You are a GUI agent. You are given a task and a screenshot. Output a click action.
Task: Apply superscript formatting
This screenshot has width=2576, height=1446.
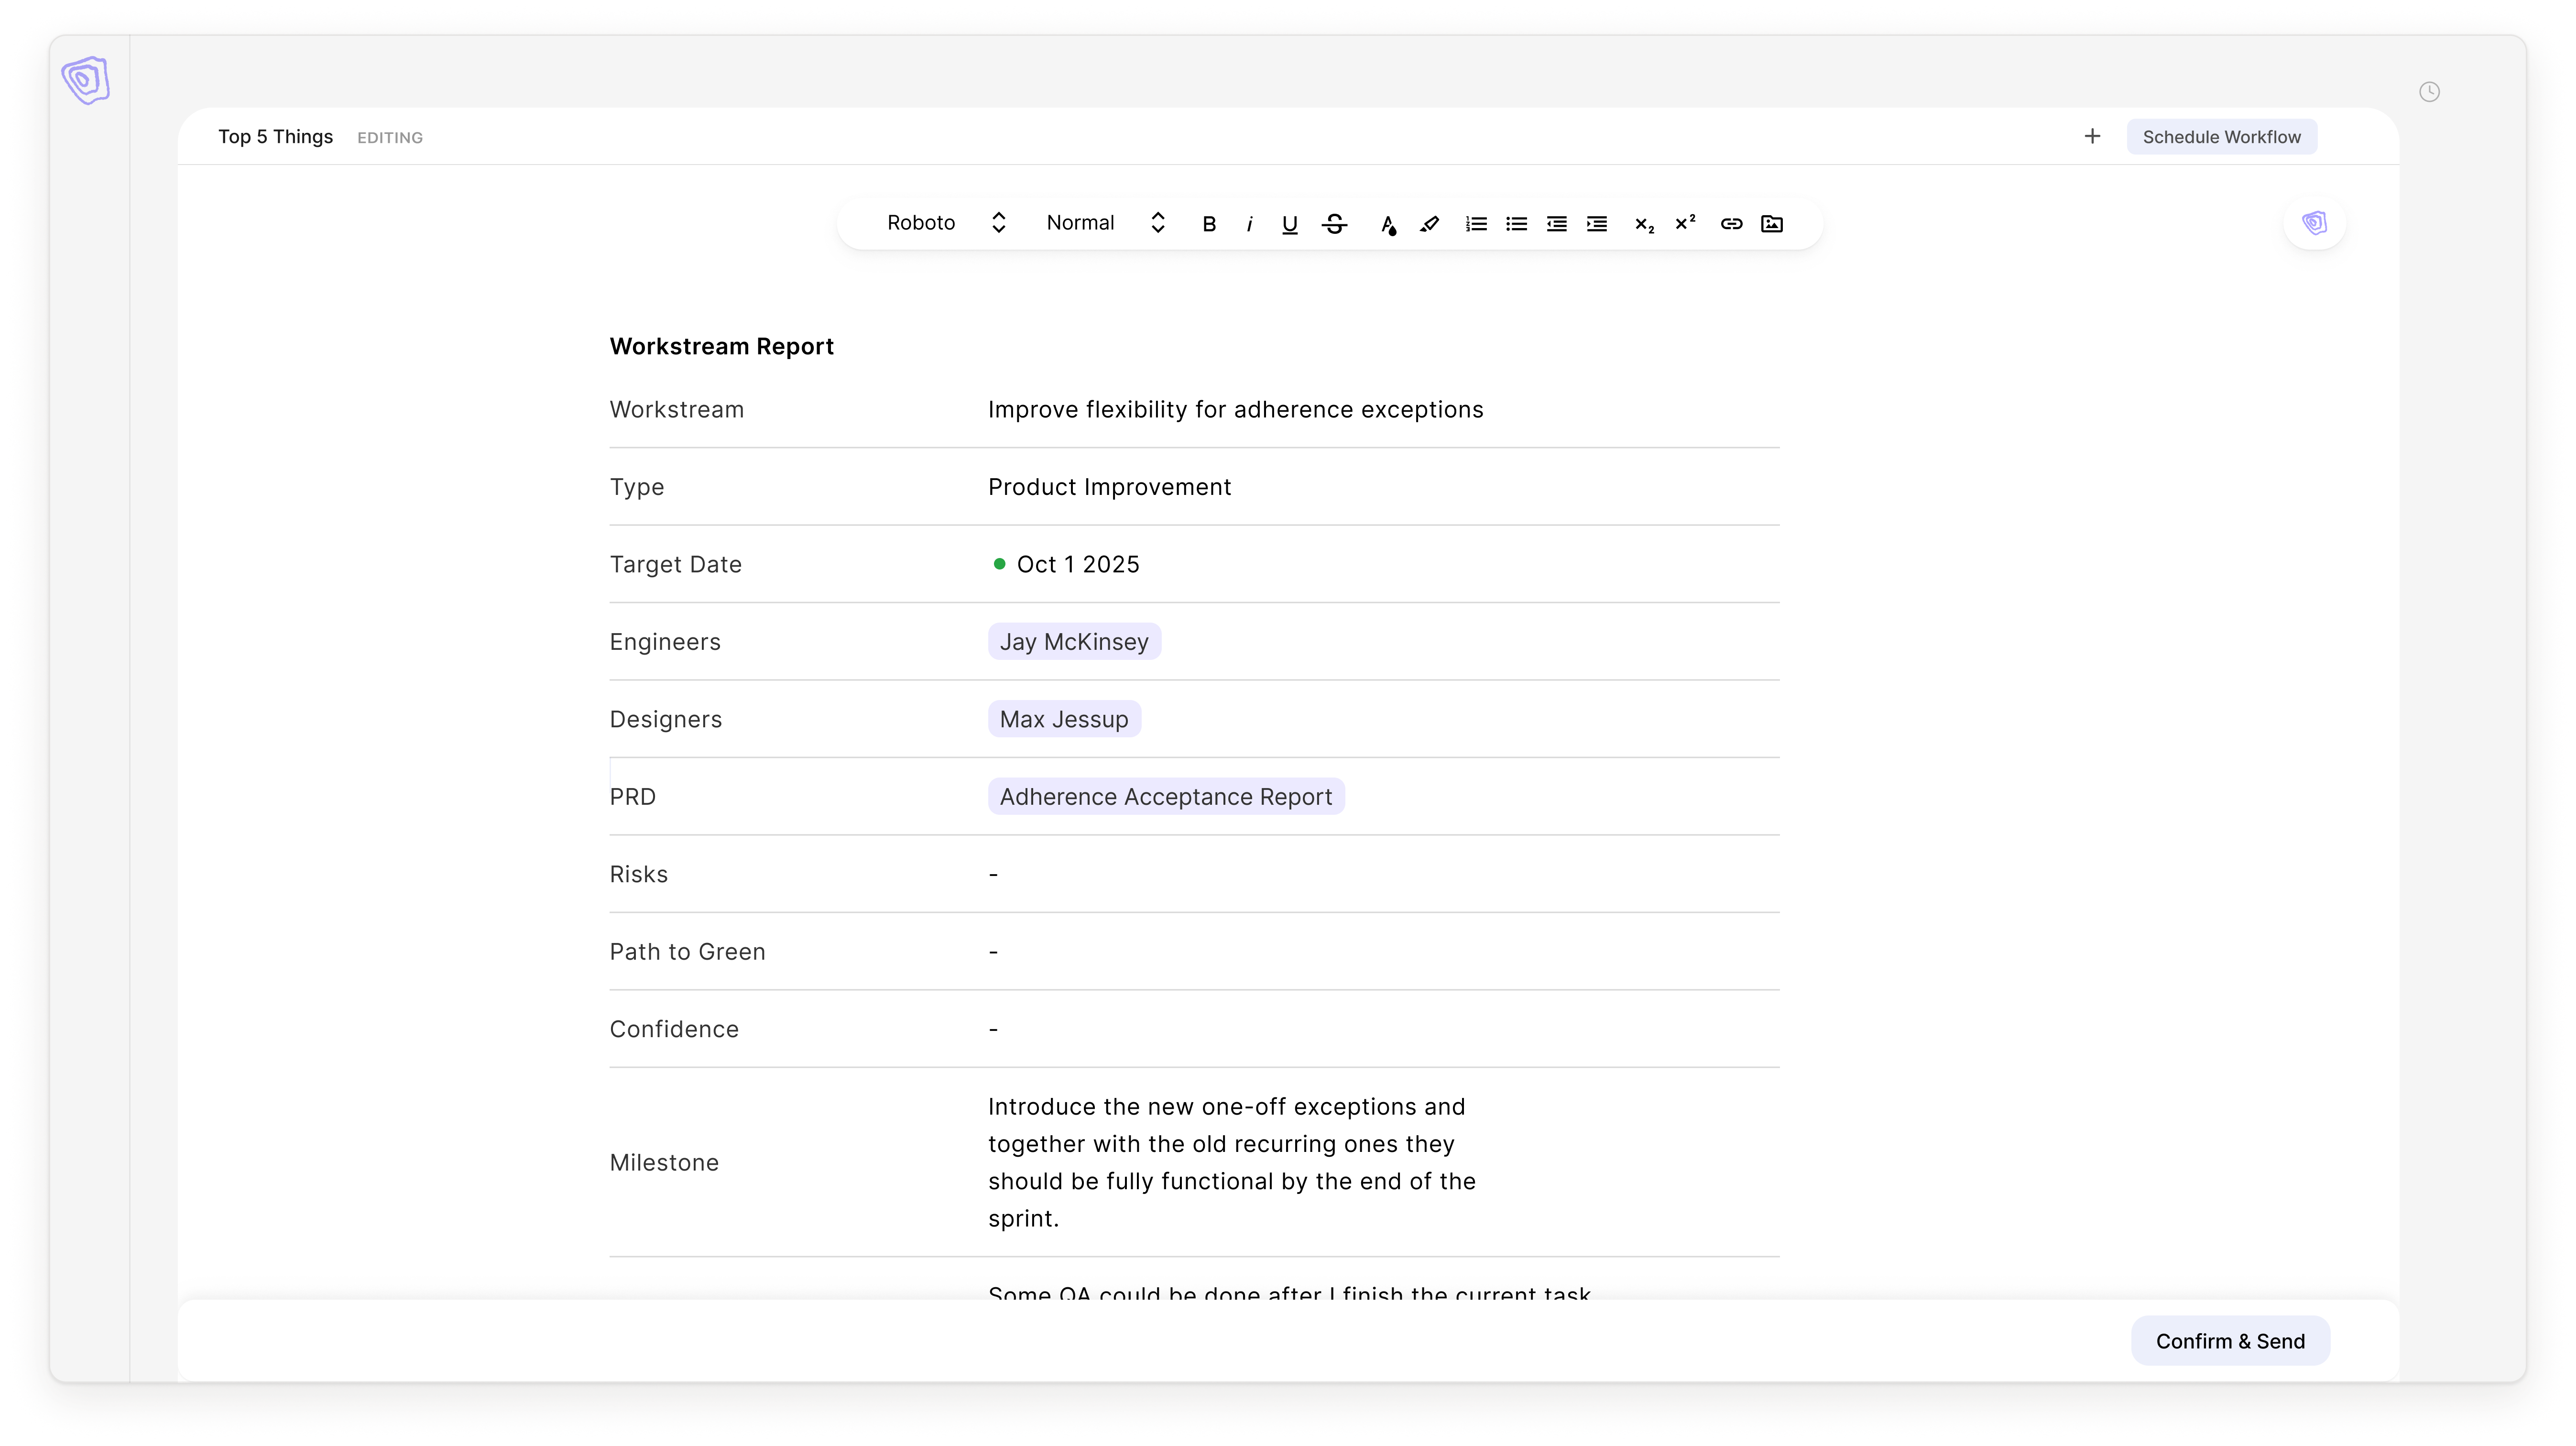point(1685,222)
